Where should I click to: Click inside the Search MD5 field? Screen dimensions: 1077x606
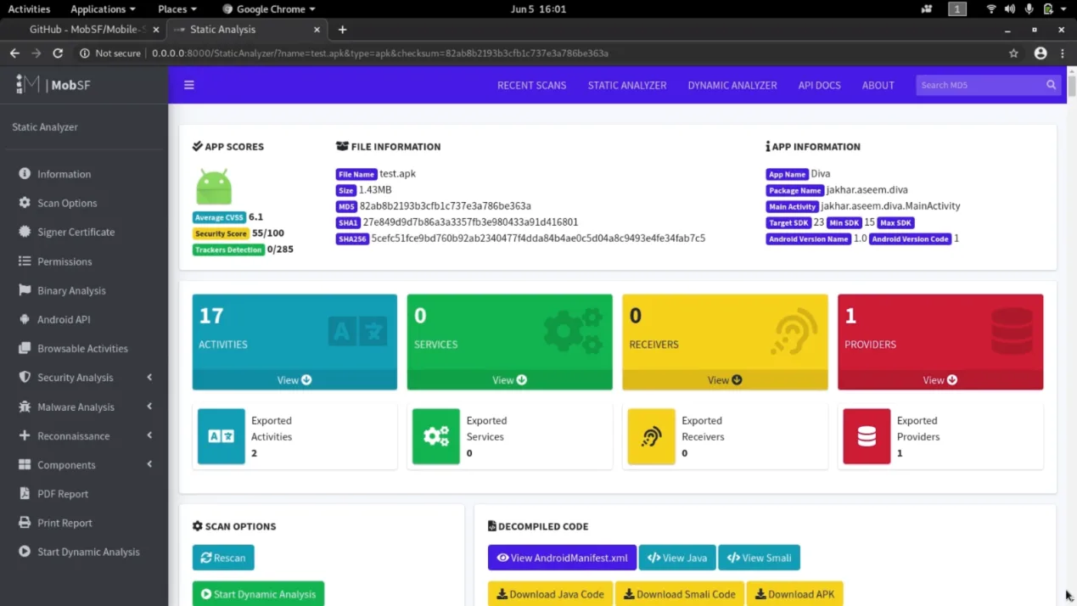pyautogui.click(x=976, y=85)
